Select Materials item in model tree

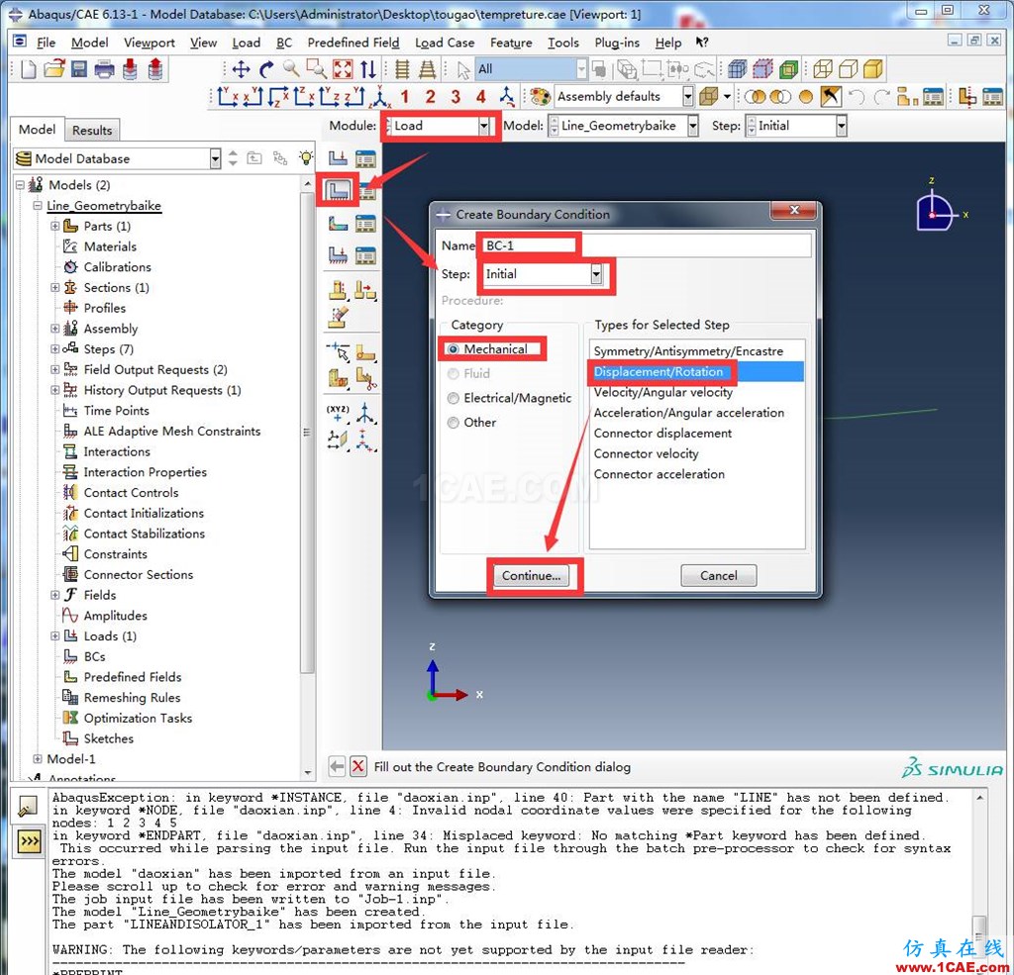click(x=110, y=247)
